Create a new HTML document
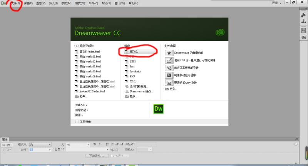This screenshot has height=166, width=308. pyautogui.click(x=140, y=52)
